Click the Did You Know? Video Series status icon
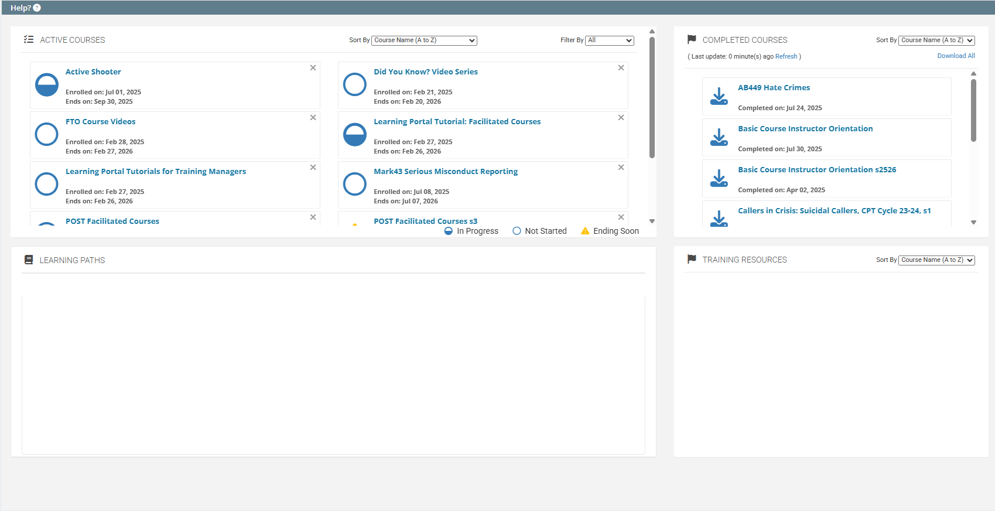995x511 pixels. (355, 85)
